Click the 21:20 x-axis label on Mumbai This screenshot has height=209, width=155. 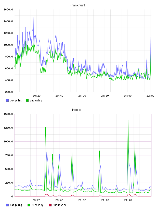click(x=105, y=200)
